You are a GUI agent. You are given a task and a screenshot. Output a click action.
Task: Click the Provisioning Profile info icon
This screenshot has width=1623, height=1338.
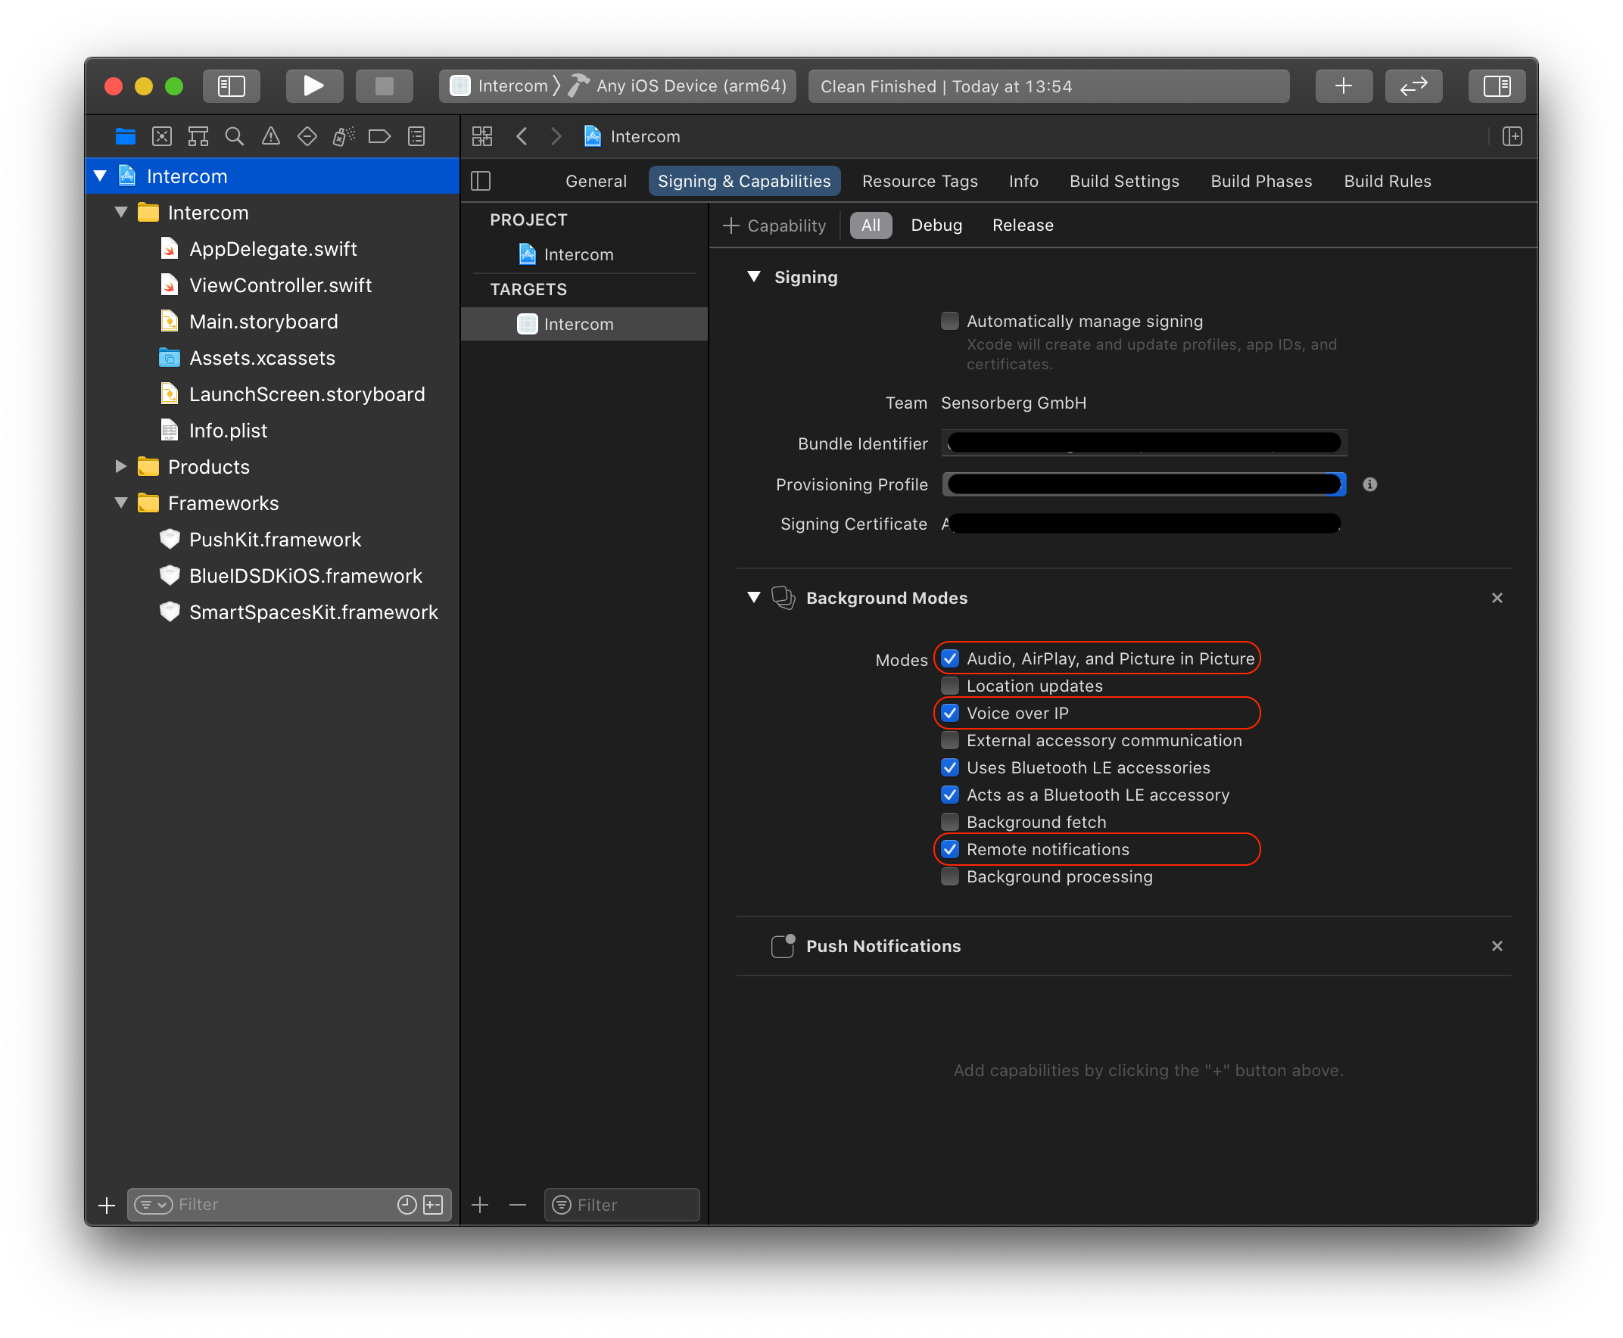[x=1370, y=484]
